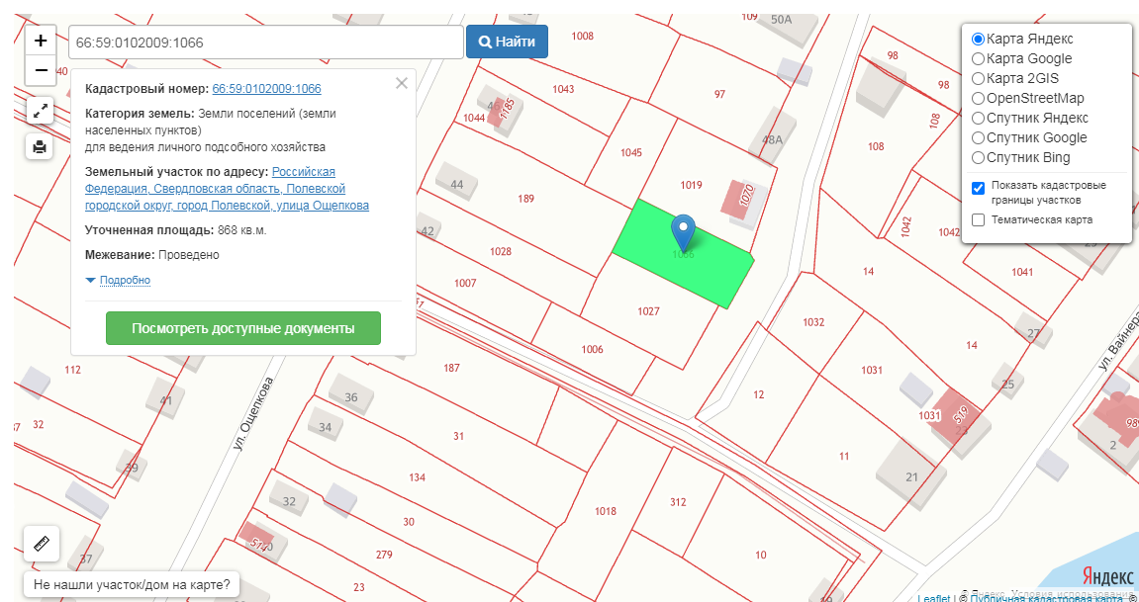The height and width of the screenshot is (602, 1139).
Task: Click the red building labeled 519
Action: pyautogui.click(x=953, y=415)
